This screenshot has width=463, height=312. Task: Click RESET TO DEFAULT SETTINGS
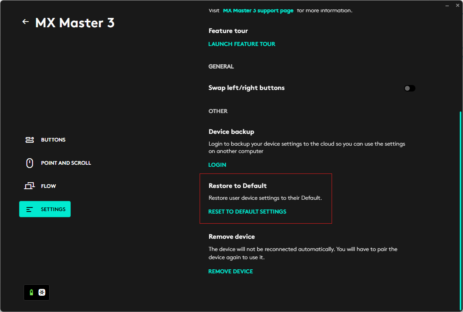(x=247, y=212)
